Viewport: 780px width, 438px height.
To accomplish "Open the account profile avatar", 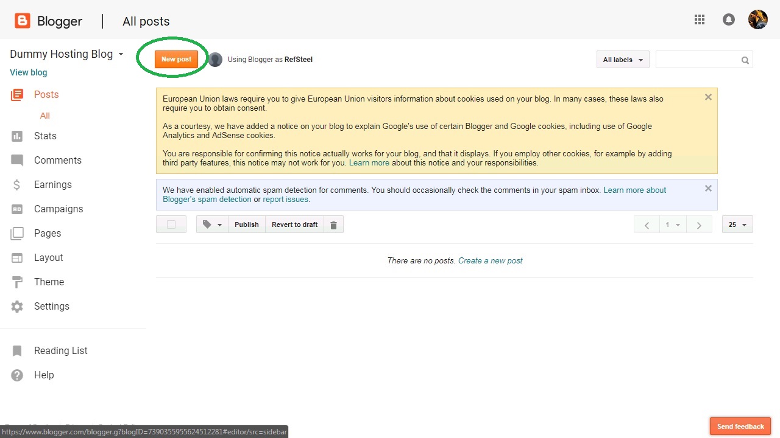I will tap(758, 19).
